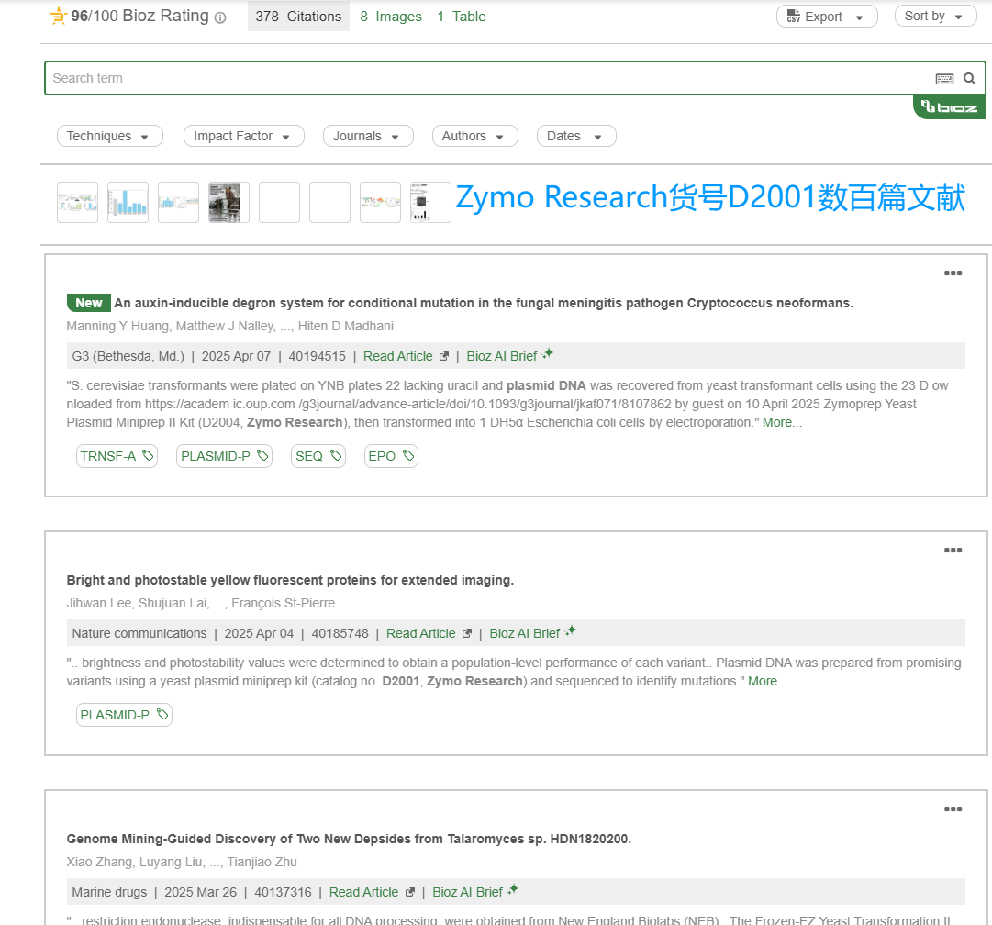
Task: Open the first image thumbnail
Action: coord(78,203)
